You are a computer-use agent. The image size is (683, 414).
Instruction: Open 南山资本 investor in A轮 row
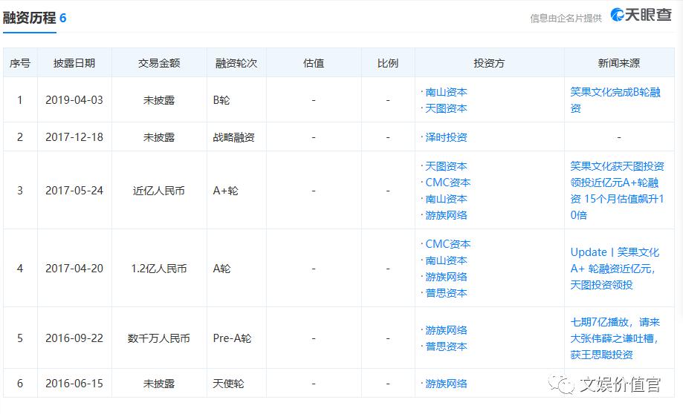point(446,260)
